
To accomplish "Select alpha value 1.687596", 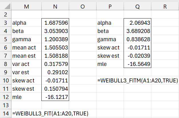I will point(55,23).
